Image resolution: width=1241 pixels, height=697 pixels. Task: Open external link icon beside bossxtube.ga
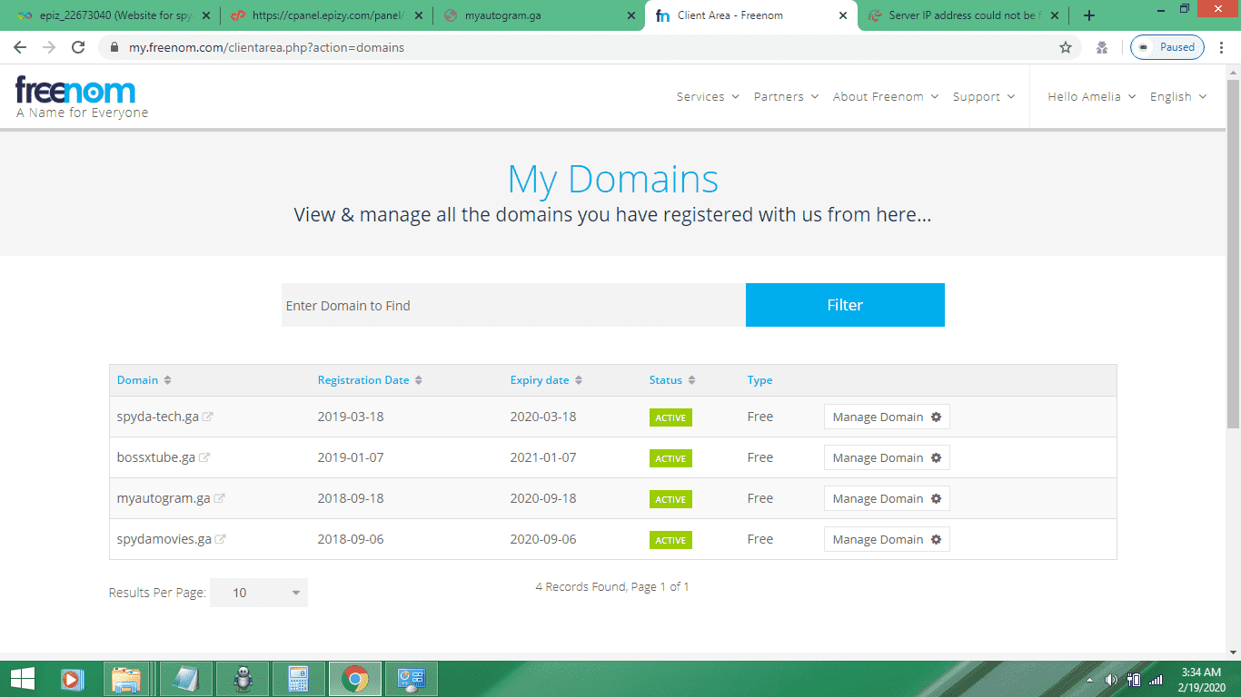[204, 457]
